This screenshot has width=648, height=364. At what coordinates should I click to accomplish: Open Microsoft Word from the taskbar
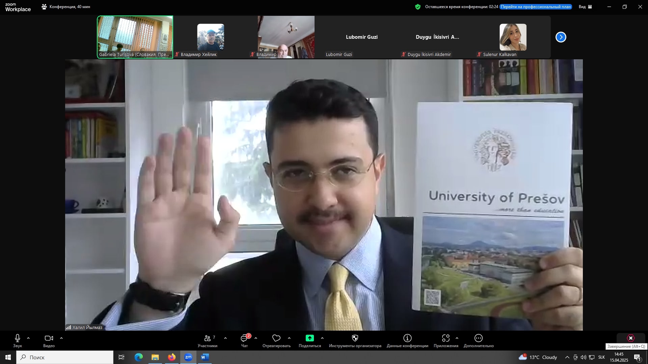coord(205,357)
